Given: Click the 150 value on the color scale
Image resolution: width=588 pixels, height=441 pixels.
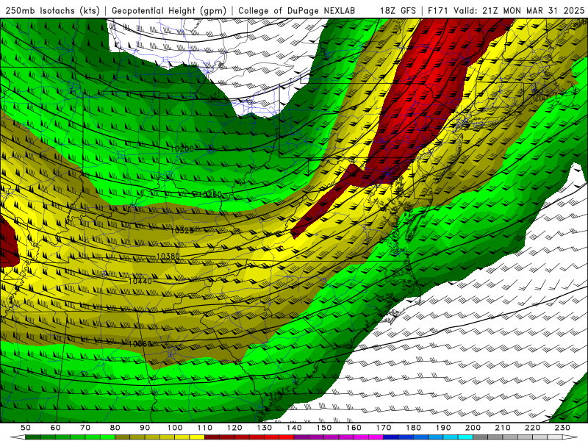Looking at the screenshot, I should tap(324, 428).
